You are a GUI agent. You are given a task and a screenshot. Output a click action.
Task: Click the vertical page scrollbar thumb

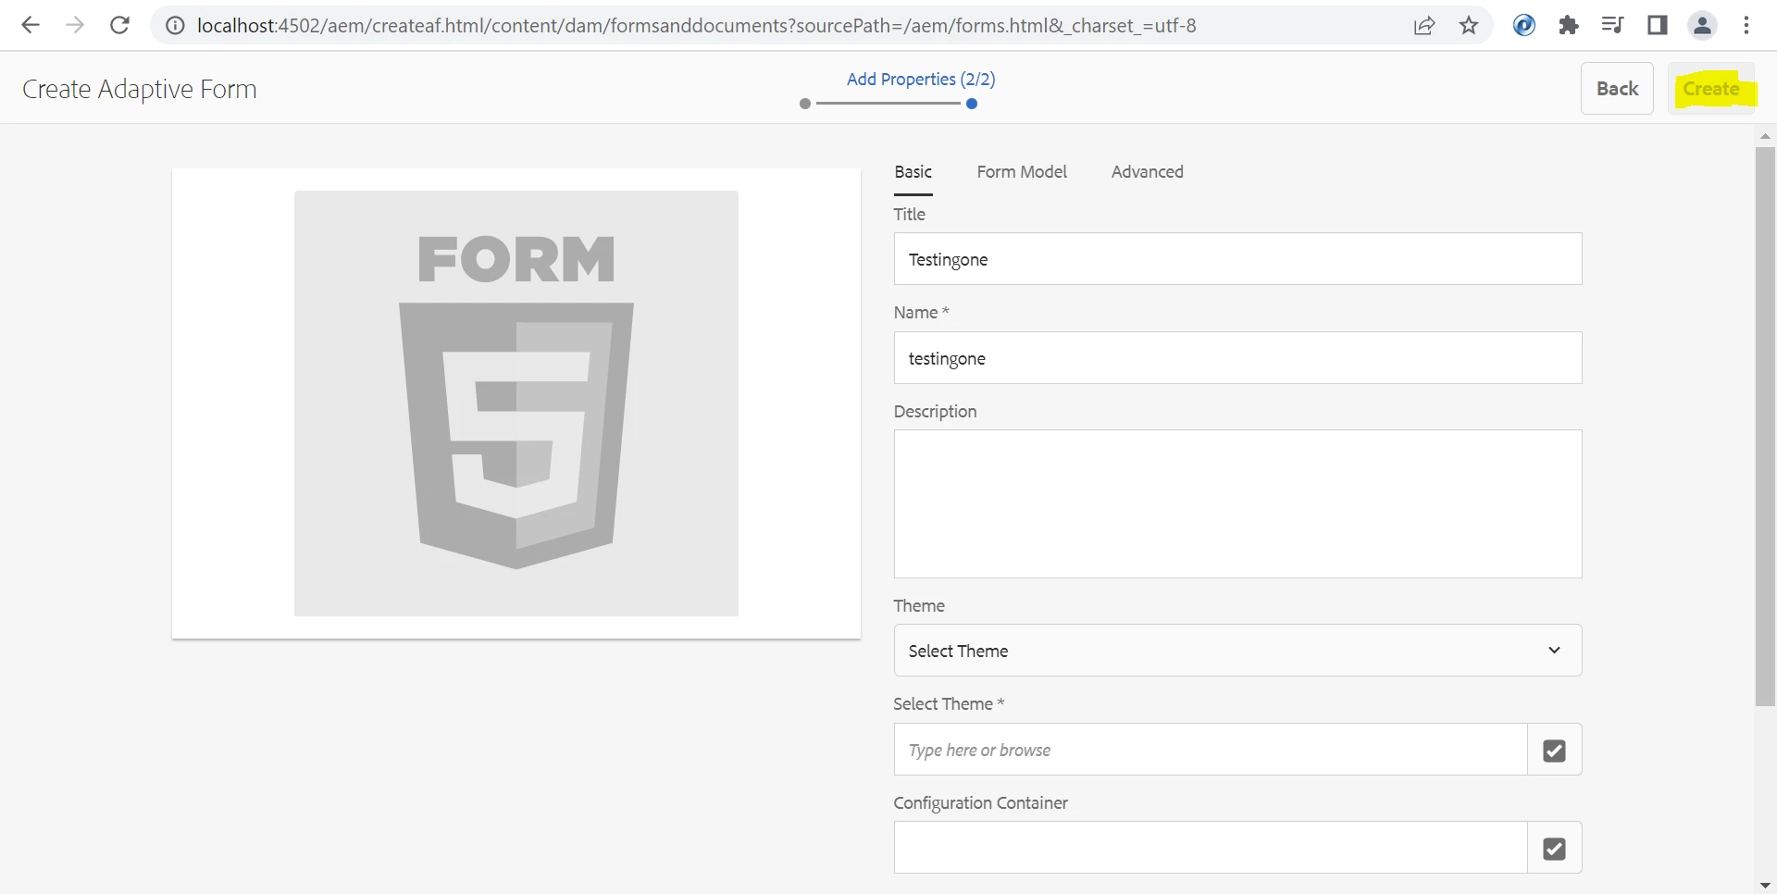[1765, 426]
